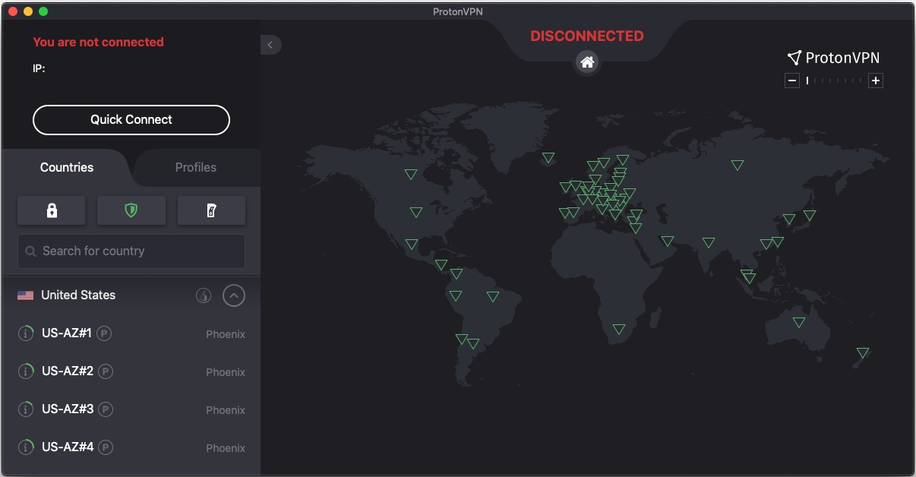916x477 pixels.
Task: Click the search magnifier in country search
Action: pos(30,251)
